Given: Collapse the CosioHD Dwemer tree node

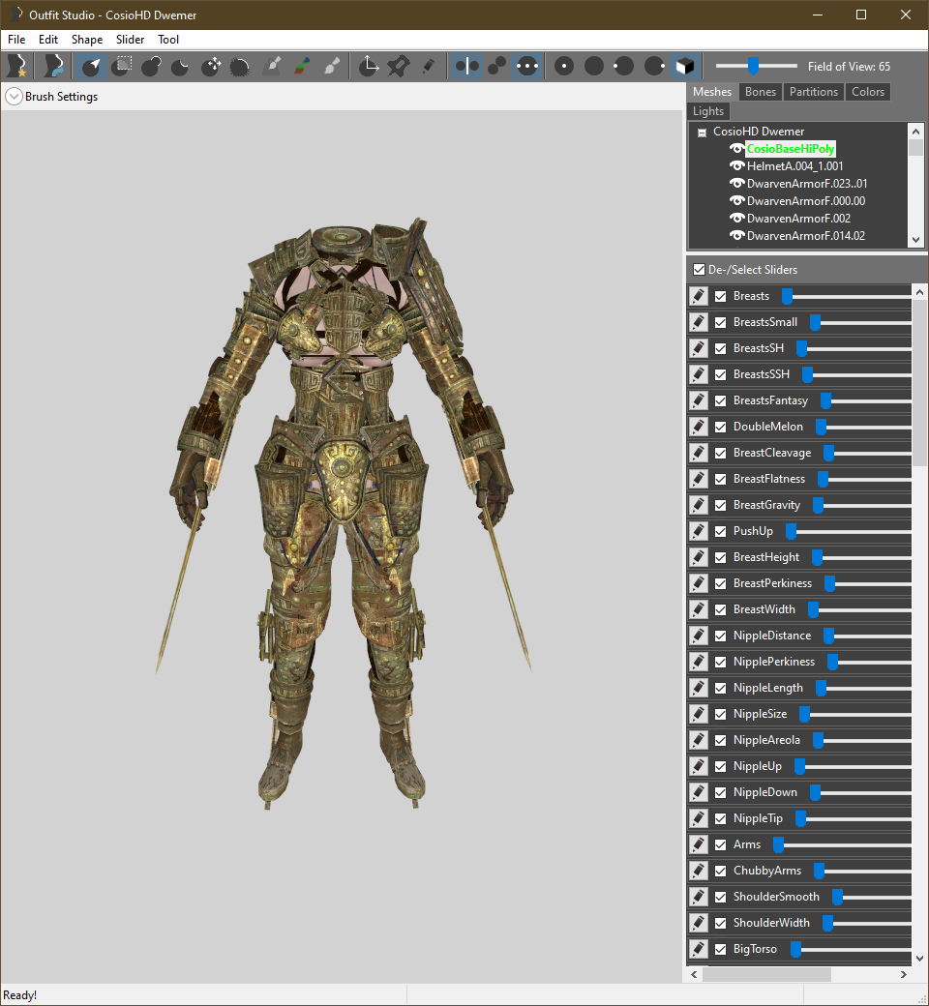Looking at the screenshot, I should [702, 133].
